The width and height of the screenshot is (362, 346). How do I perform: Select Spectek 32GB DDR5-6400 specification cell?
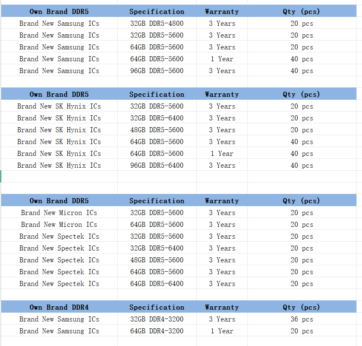coord(157,248)
